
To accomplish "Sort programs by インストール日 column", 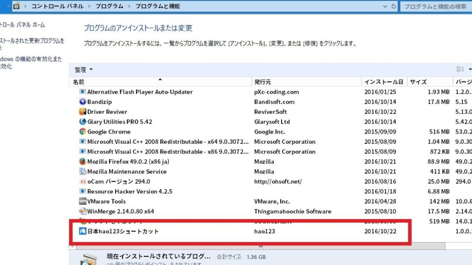I will (383, 82).
